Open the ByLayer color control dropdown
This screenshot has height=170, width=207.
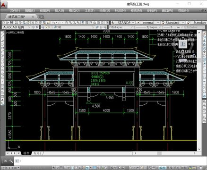(132, 27)
